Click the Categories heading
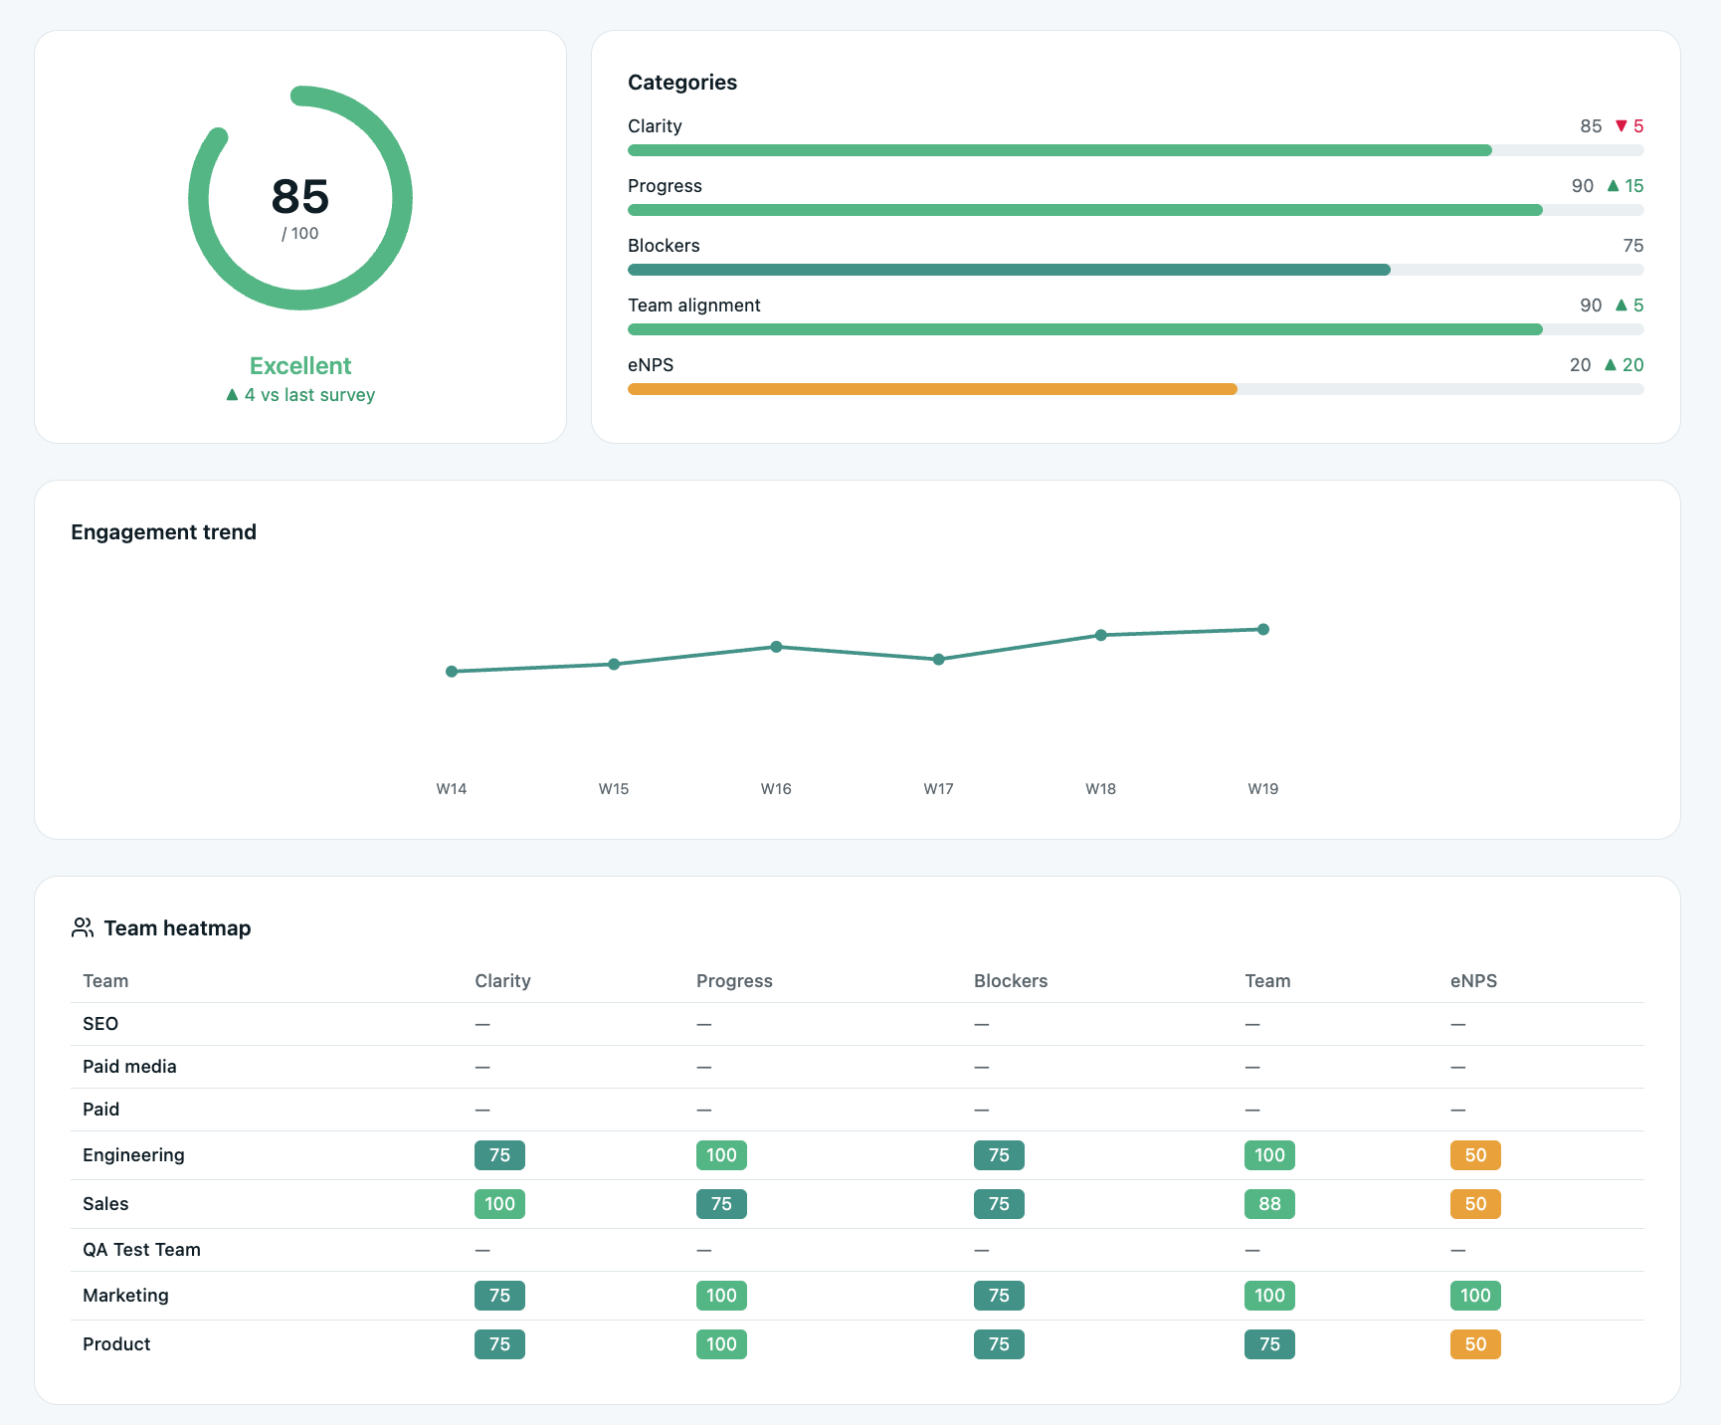The width and height of the screenshot is (1721, 1425). coord(682,83)
